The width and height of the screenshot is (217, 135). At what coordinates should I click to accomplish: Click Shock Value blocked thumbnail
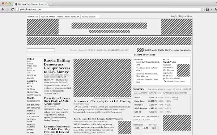(x=183, y=70)
